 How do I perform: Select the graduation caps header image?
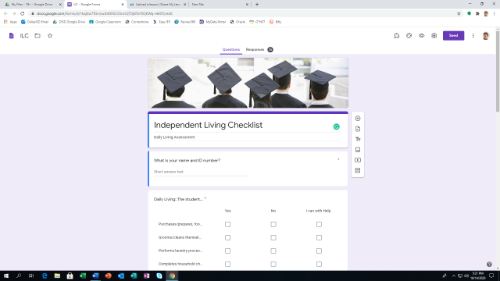(248, 83)
